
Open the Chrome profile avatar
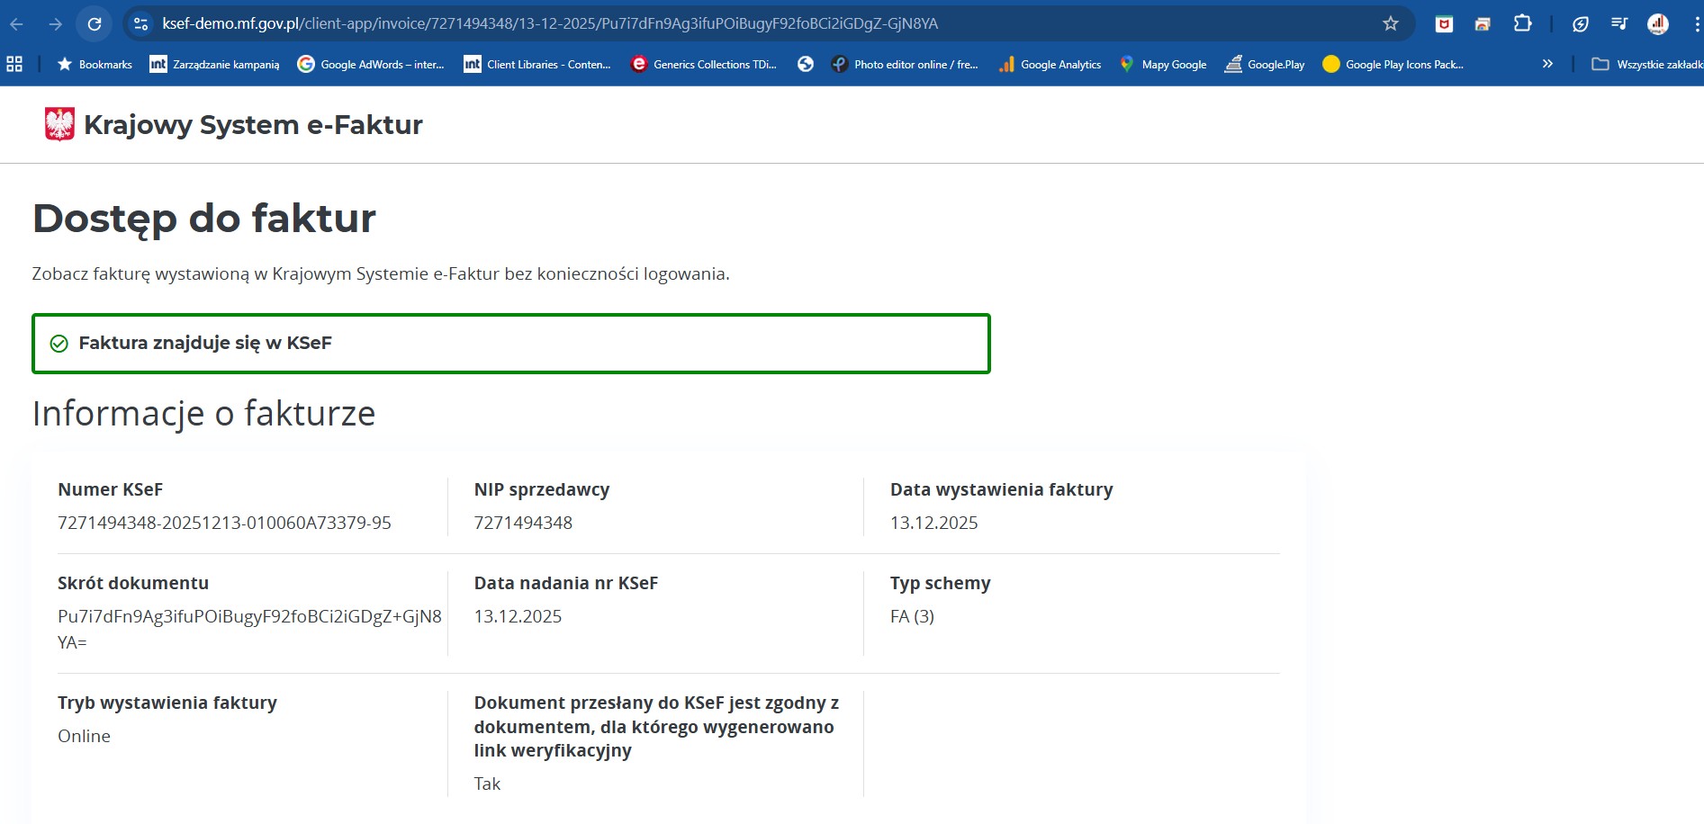[x=1657, y=24]
